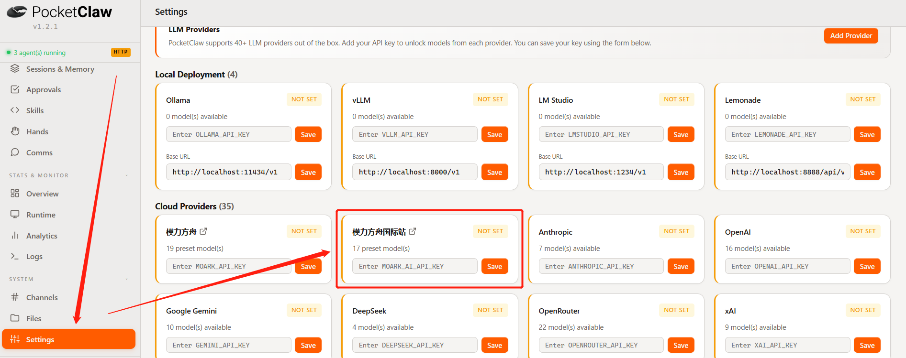Open external link icon beside 模力方舟
Viewport: 906px width, 358px height.
point(203,231)
